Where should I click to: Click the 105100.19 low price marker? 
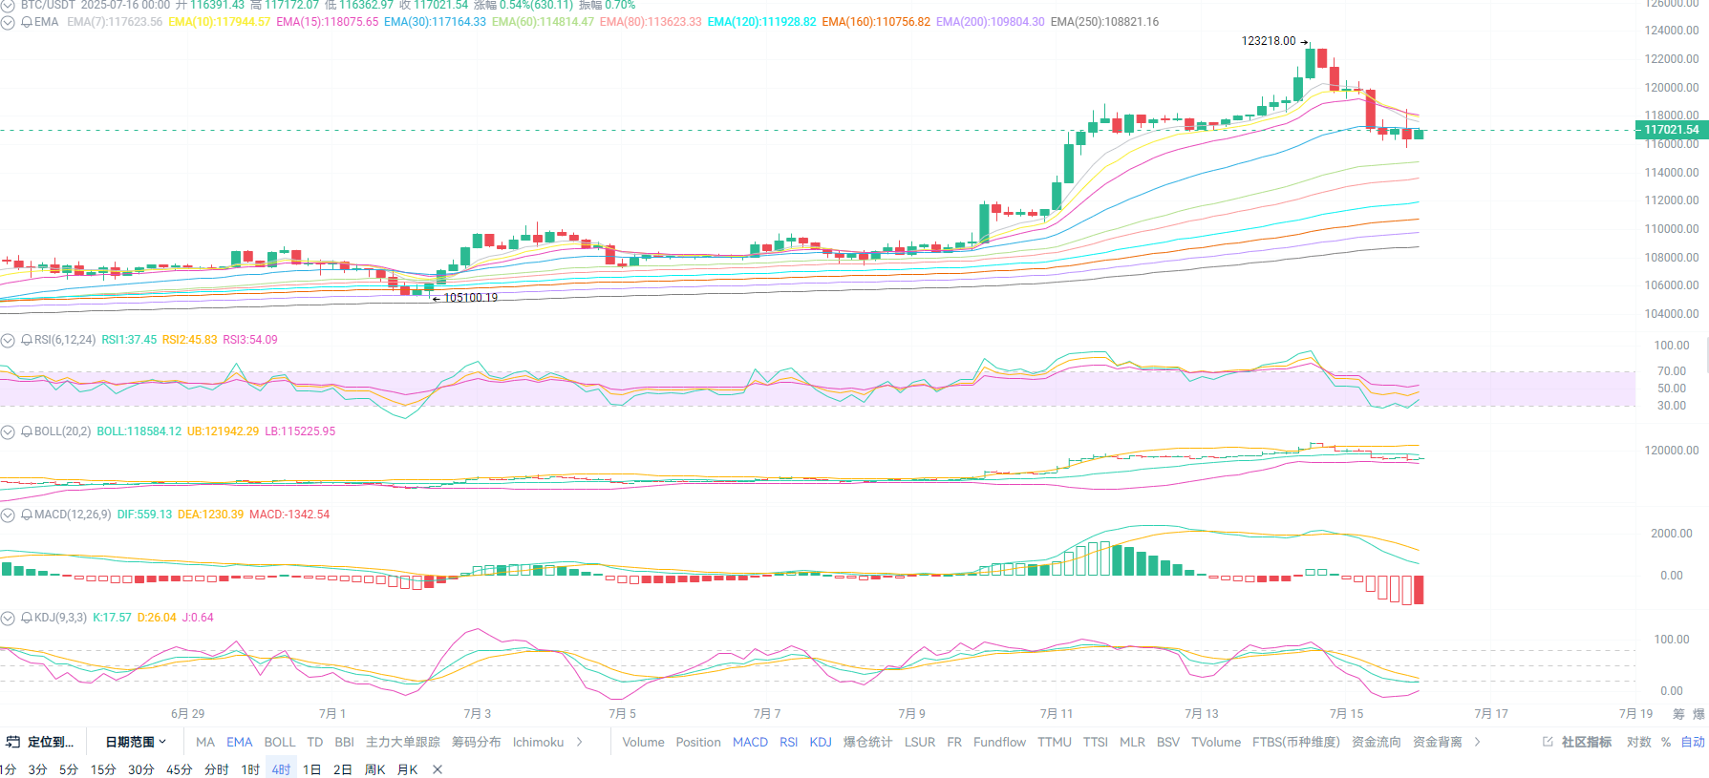coord(471,298)
